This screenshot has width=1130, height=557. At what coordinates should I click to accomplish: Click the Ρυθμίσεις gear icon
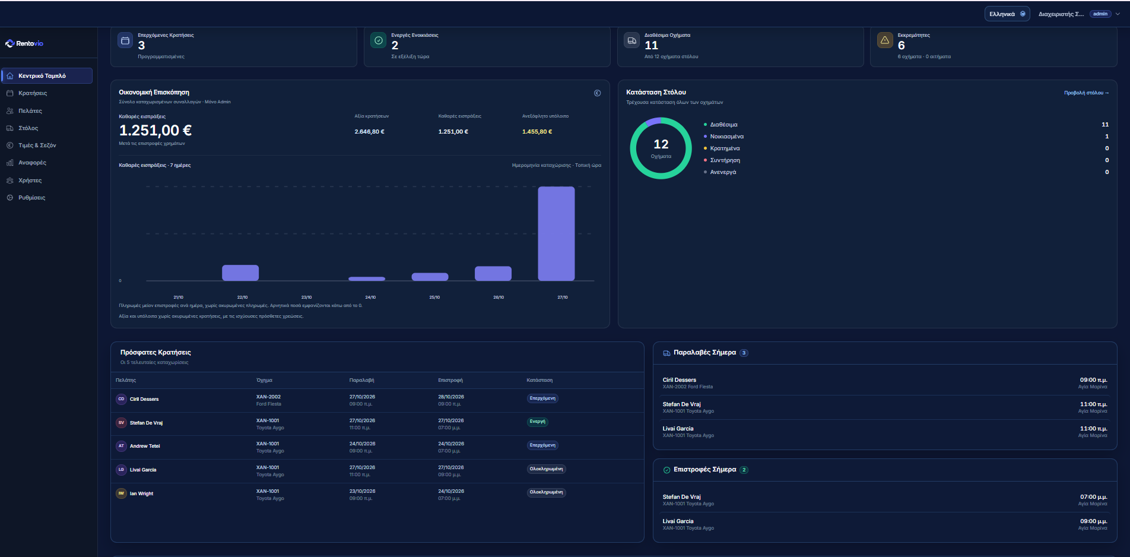9,198
